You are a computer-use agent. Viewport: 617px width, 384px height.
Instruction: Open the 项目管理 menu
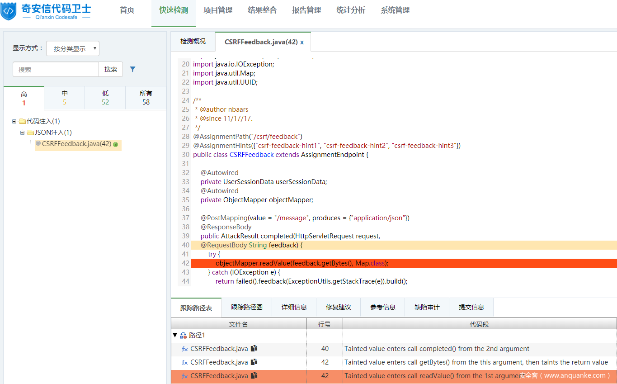[218, 10]
